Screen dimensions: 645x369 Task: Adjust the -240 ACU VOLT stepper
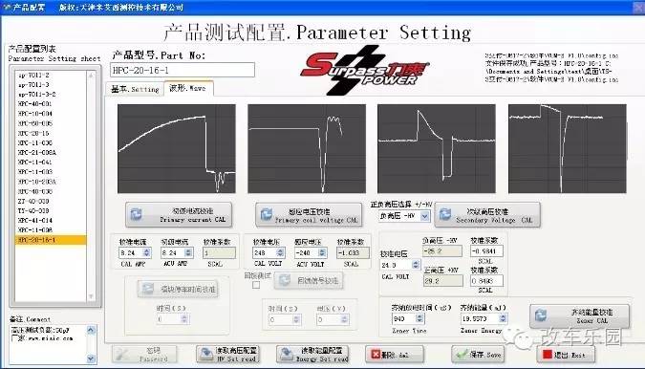click(x=323, y=252)
